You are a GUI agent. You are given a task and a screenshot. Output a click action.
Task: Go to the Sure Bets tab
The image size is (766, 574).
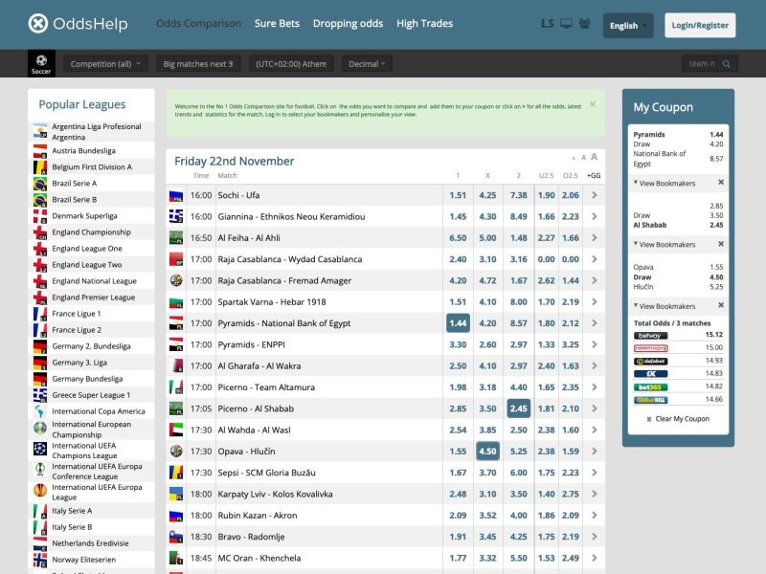277,24
